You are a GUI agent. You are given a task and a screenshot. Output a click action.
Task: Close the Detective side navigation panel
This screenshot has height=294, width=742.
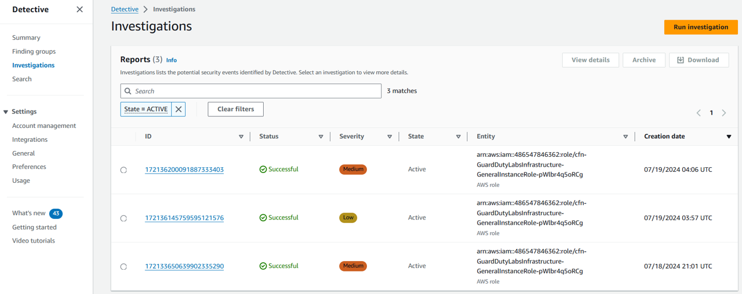pyautogui.click(x=79, y=9)
